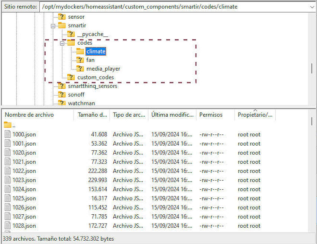Select the media_player folder in tree
Viewport: 317px width, 244px height.
point(103,69)
